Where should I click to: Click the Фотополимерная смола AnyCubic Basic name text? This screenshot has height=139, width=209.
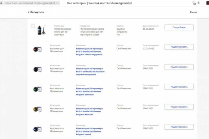coord(92,32)
